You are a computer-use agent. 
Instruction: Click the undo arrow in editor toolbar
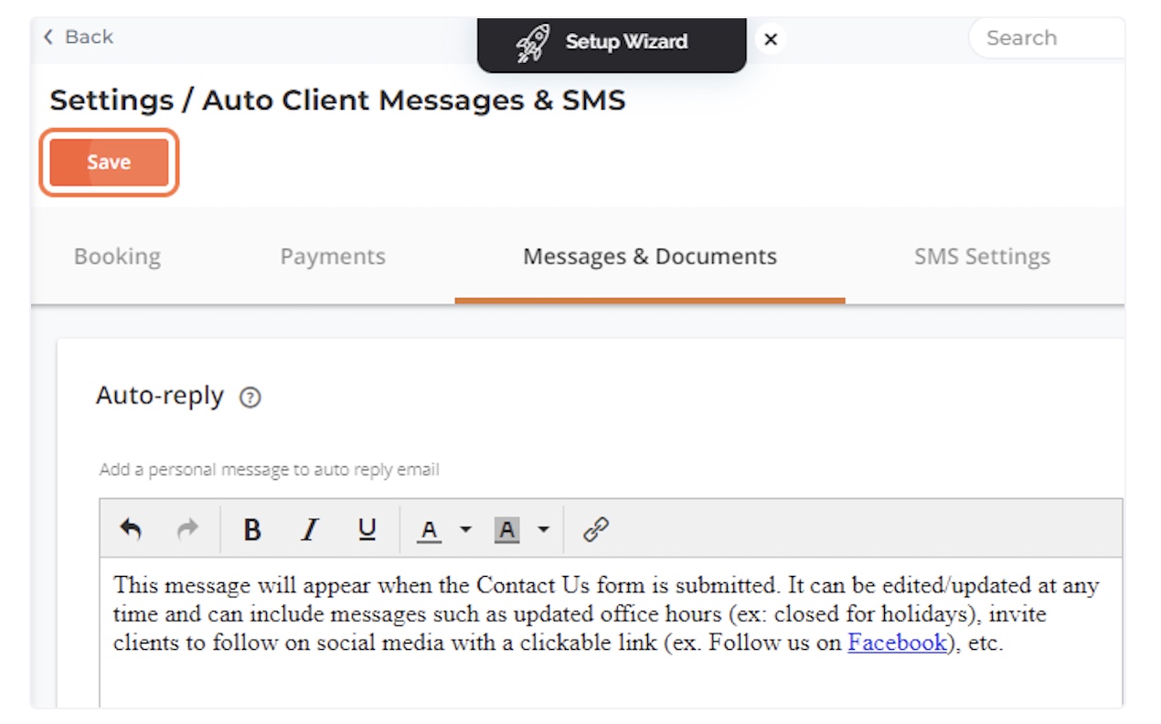pyautogui.click(x=131, y=529)
